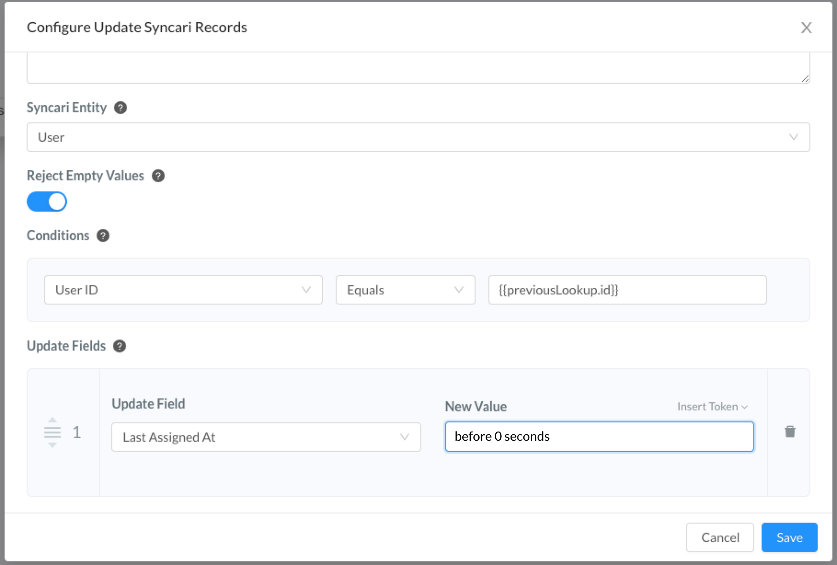
Task: Open the Equals operator dropdown
Action: click(405, 290)
